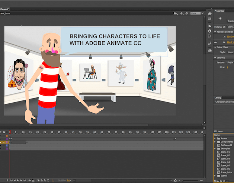234x183 pixels.
Task: Toggle the width-height link icon
Action: coord(215,42)
